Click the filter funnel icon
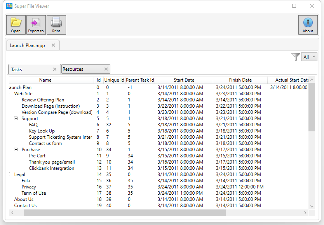The width and height of the screenshot is (324, 225). click(x=296, y=57)
